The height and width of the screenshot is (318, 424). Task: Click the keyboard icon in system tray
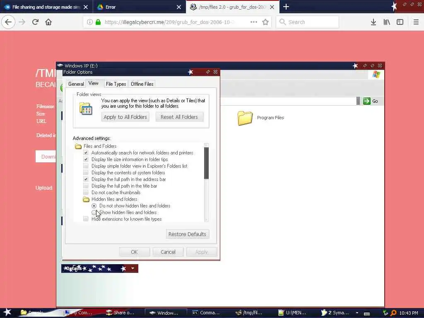click(x=367, y=313)
